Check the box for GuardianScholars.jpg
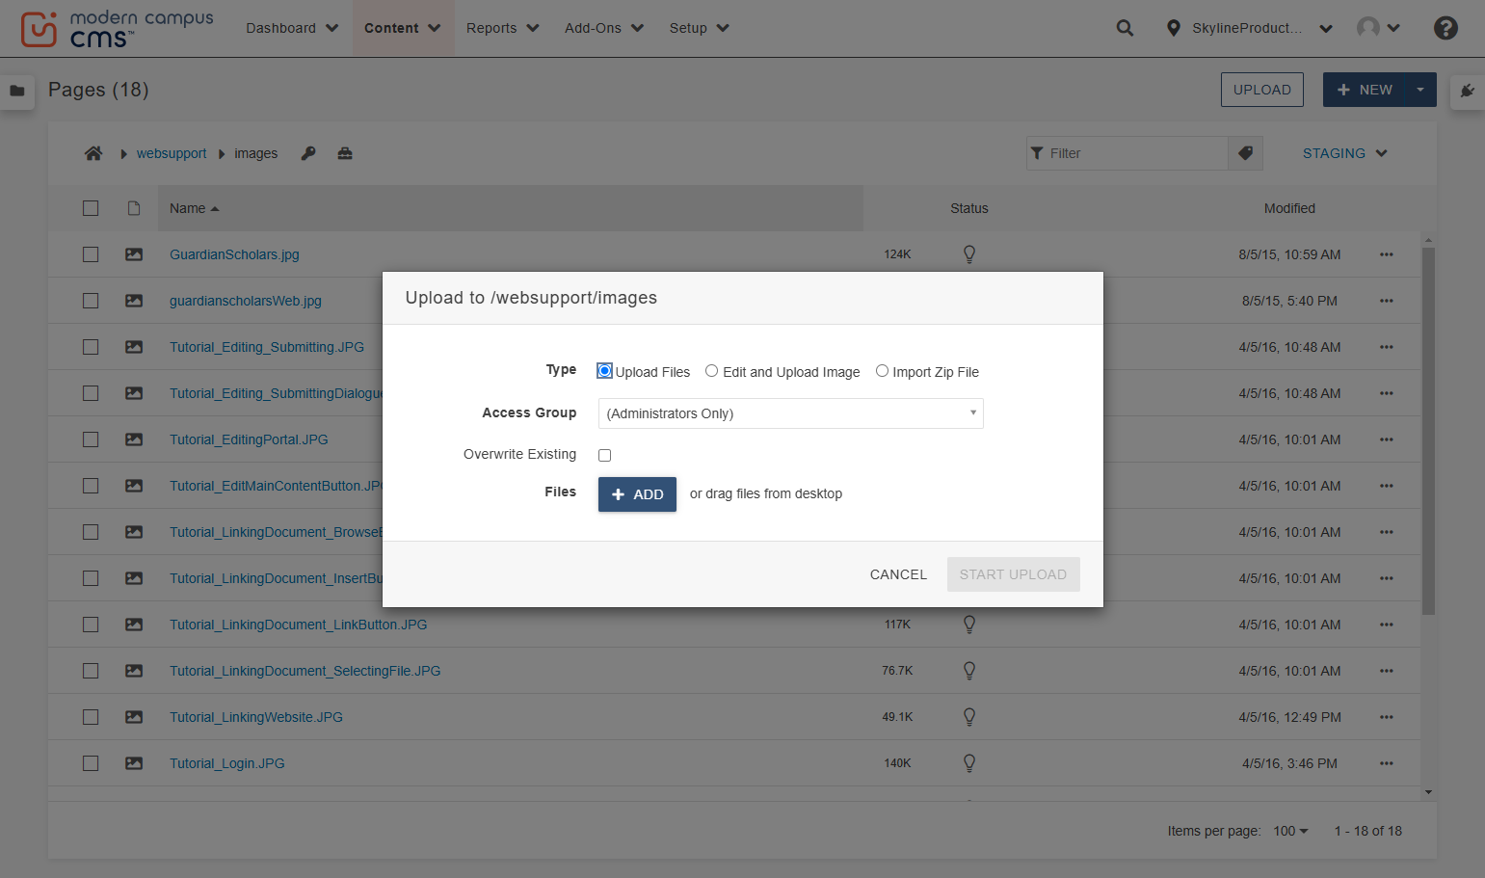 (x=91, y=254)
